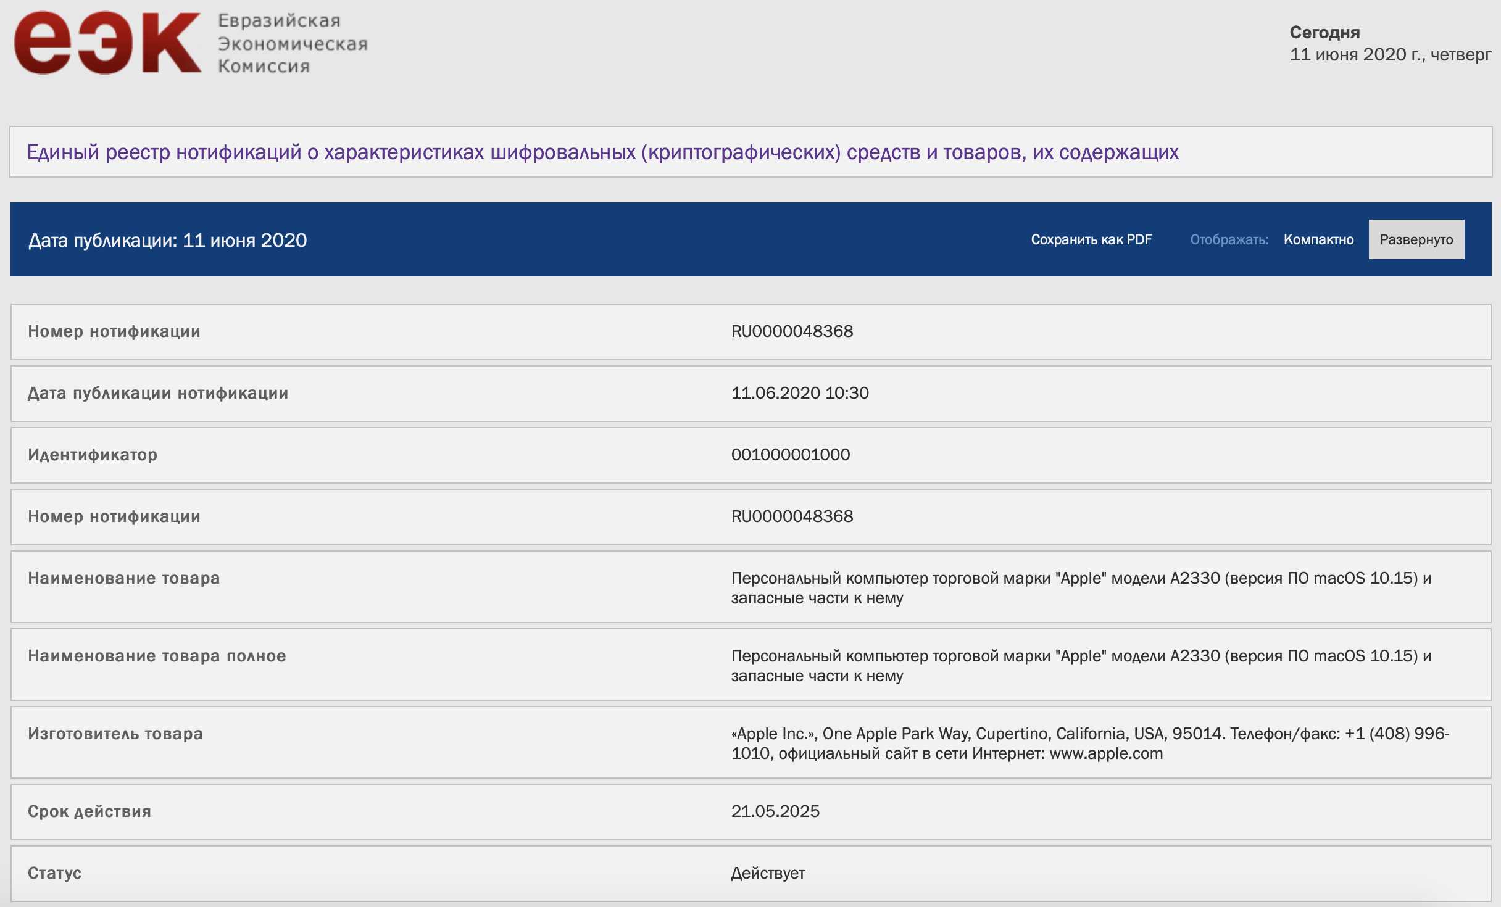Switch display to Компактно view

coord(1318,239)
